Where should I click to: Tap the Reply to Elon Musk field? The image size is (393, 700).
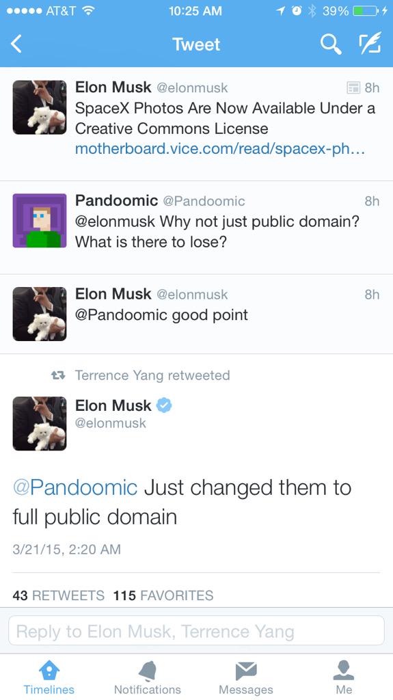coord(197,630)
